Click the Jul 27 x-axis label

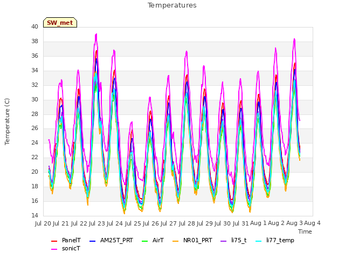169,223
